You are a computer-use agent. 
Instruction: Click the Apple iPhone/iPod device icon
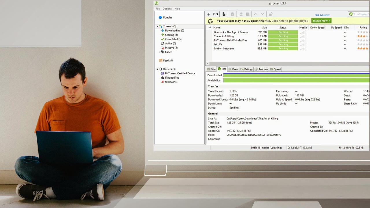click(162, 78)
